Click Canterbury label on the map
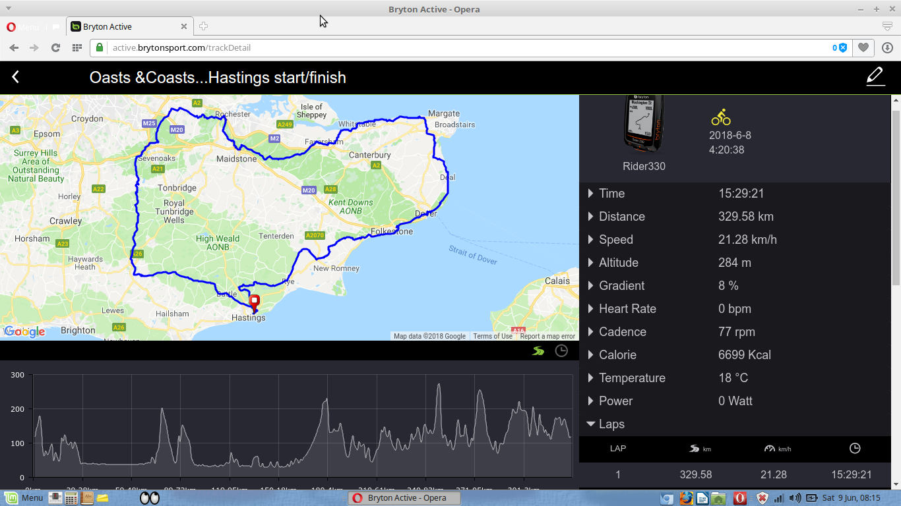The height and width of the screenshot is (506, 901). click(370, 155)
